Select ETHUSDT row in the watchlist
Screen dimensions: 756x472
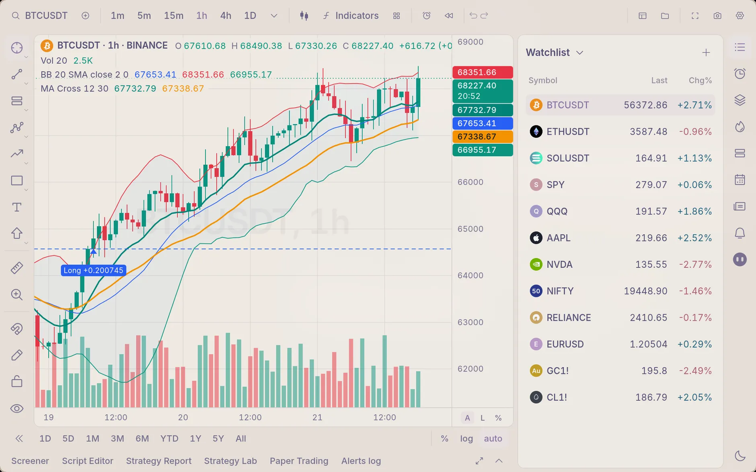[x=620, y=131]
